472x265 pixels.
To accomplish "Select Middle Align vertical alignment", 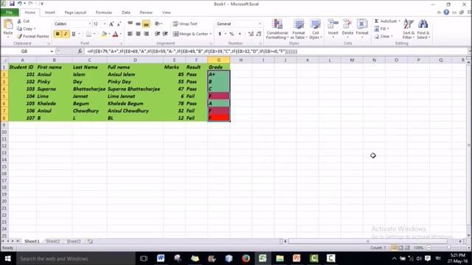I will [x=138, y=24].
